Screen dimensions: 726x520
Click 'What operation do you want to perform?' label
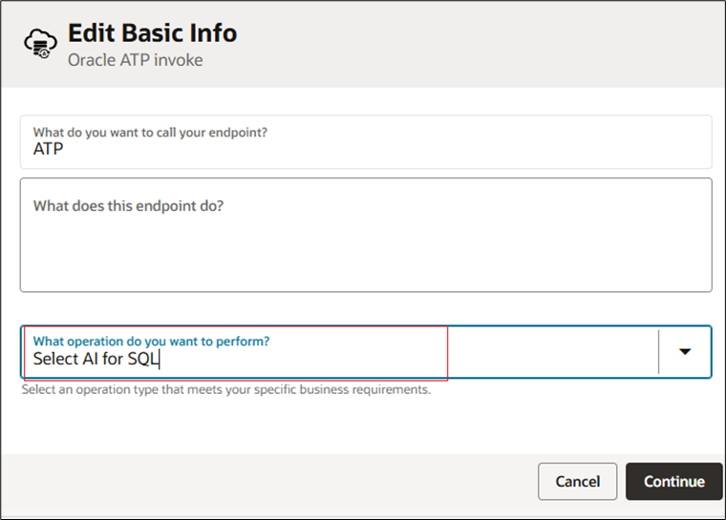[x=151, y=341]
